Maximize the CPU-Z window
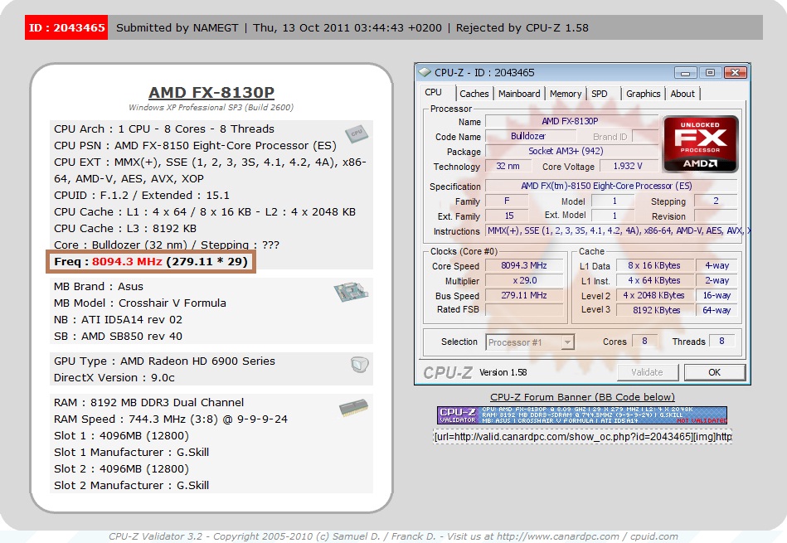This screenshot has height=543, width=787. pyautogui.click(x=710, y=73)
